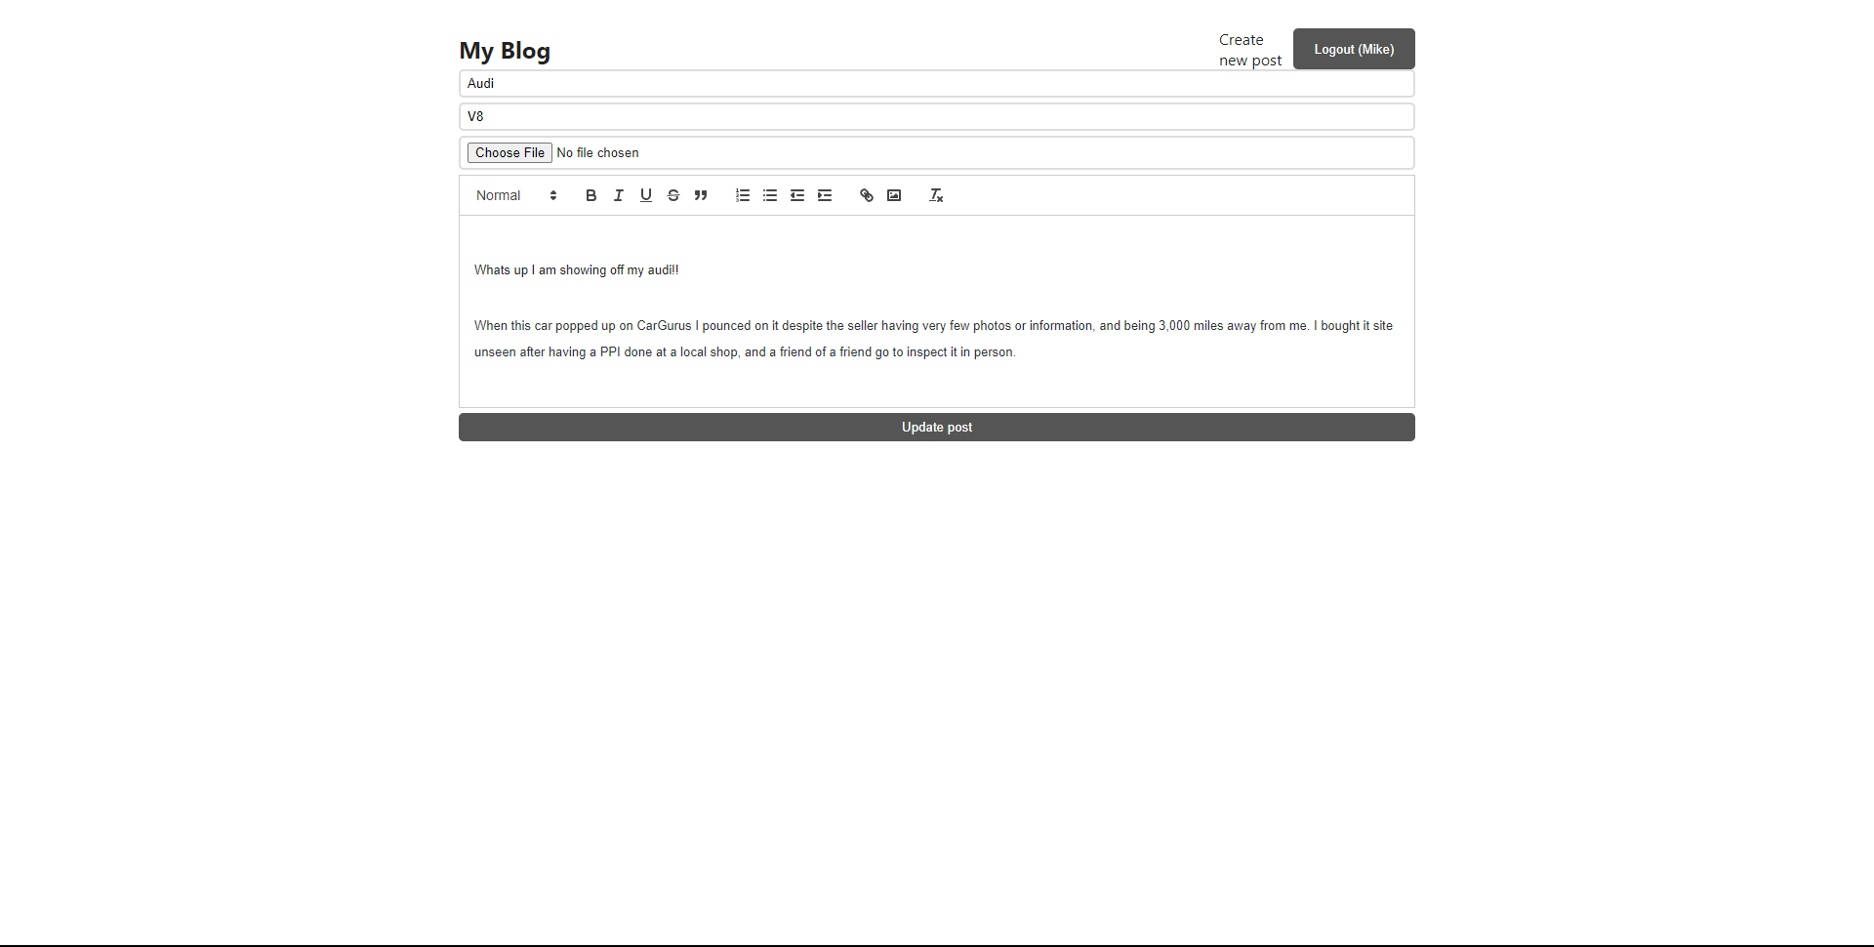Remove formatting with the clean icon
The image size is (1874, 947).
click(935, 195)
